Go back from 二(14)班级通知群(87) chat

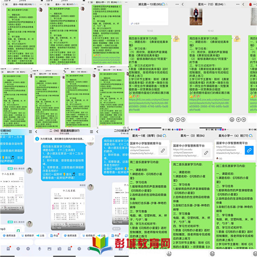[36, 131]
